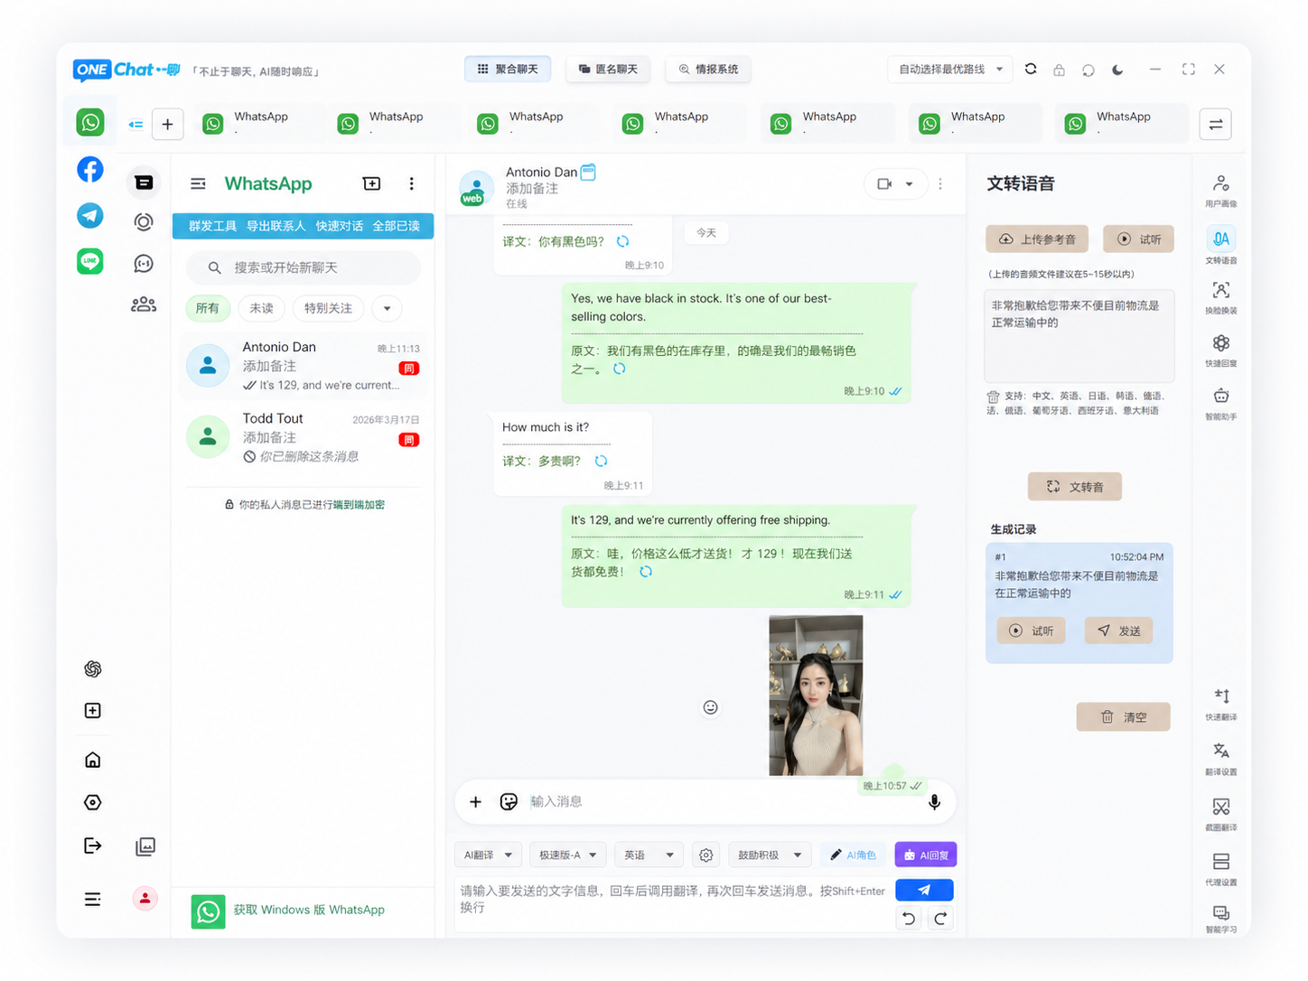Click the red user avatar icon
Viewport: 1308px width, 981px height.
[145, 898]
